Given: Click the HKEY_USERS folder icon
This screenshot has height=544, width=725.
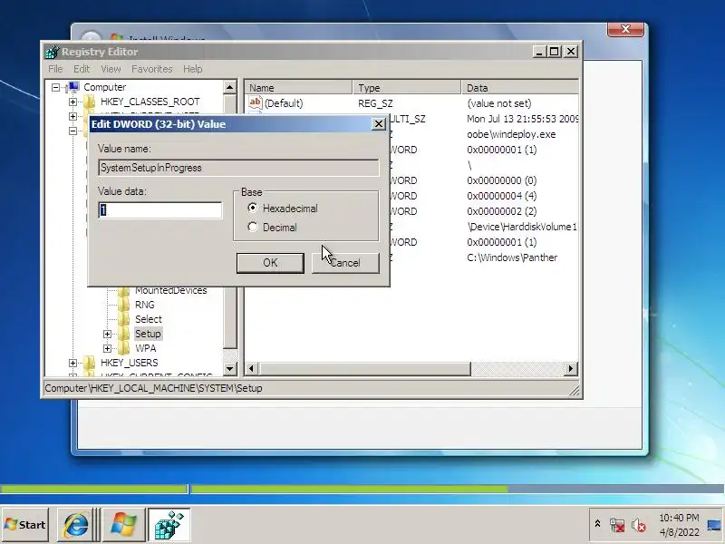Looking at the screenshot, I should (89, 363).
